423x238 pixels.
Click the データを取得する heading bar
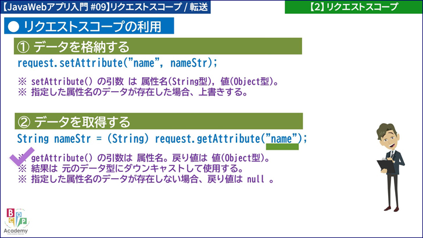(157, 121)
